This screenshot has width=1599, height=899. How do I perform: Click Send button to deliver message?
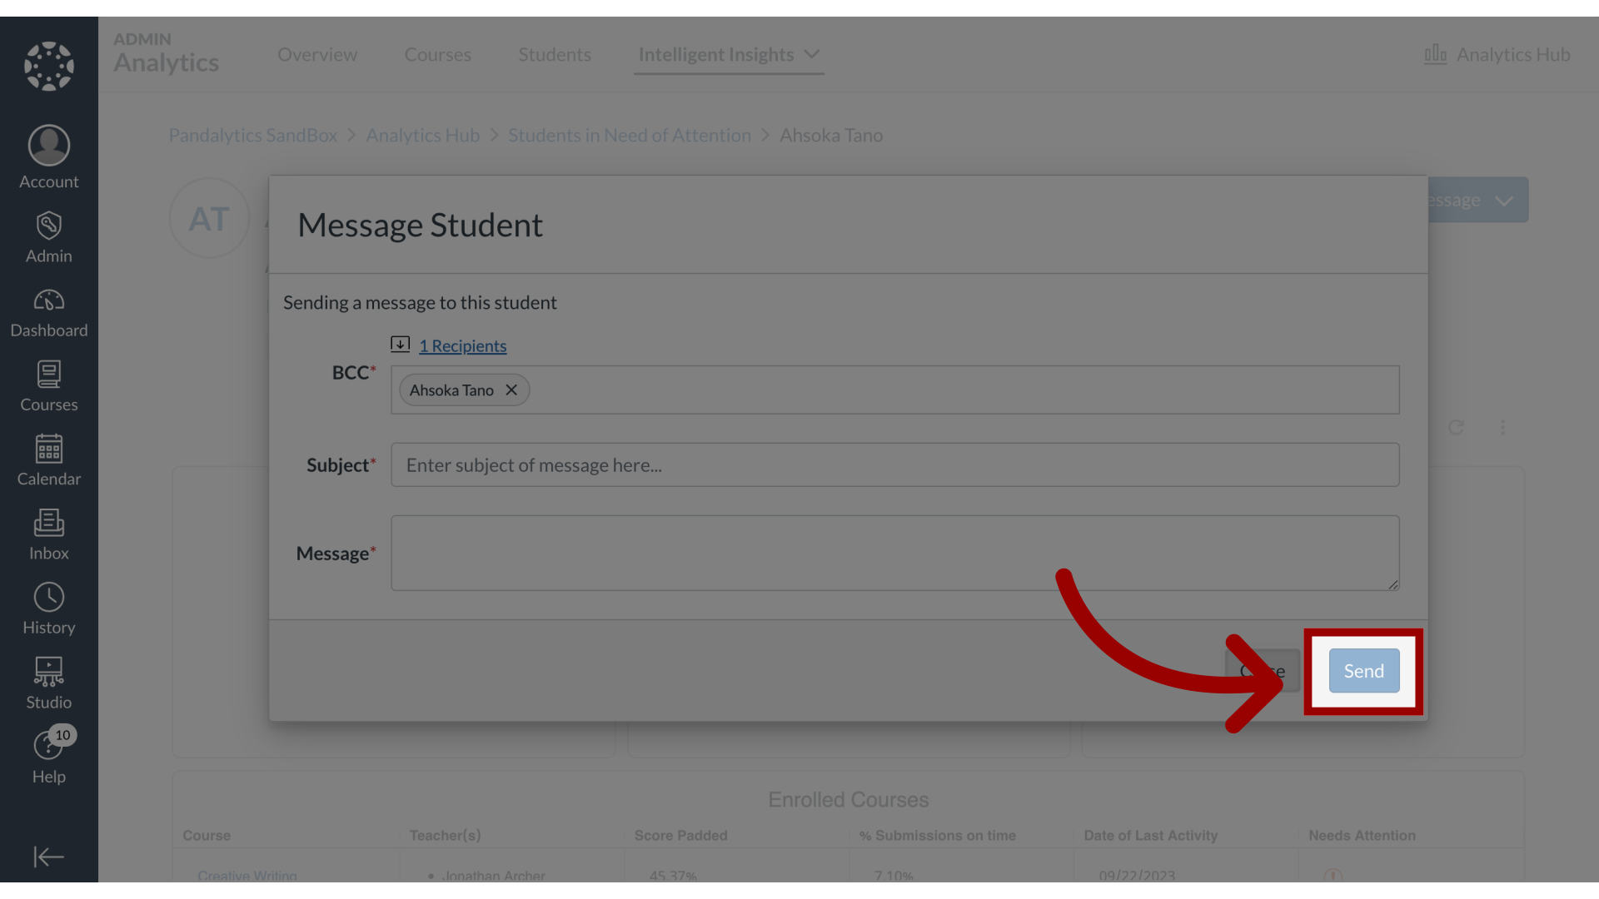coord(1362,671)
